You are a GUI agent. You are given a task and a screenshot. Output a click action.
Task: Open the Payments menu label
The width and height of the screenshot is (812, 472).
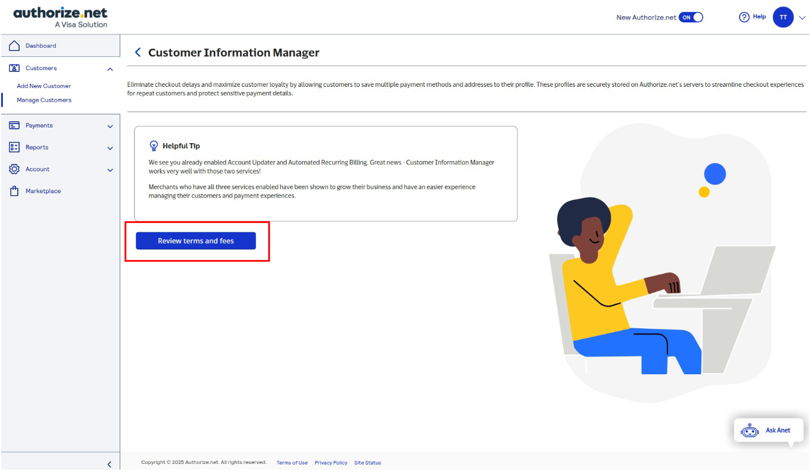pos(39,125)
